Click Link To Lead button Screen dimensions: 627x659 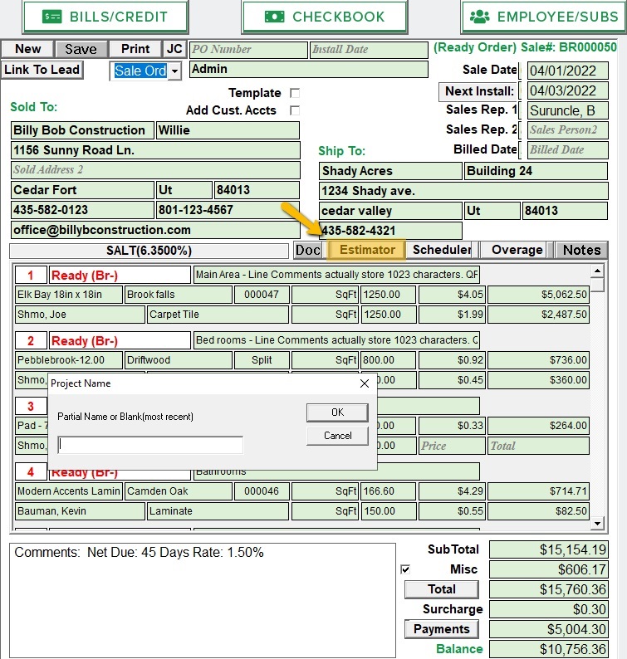[x=42, y=70]
